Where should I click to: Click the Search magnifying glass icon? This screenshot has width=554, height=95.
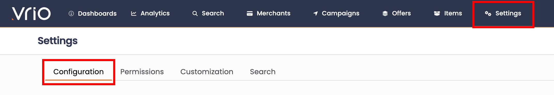tap(195, 14)
